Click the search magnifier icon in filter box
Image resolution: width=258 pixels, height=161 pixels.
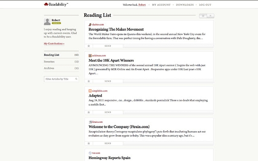[76, 79]
